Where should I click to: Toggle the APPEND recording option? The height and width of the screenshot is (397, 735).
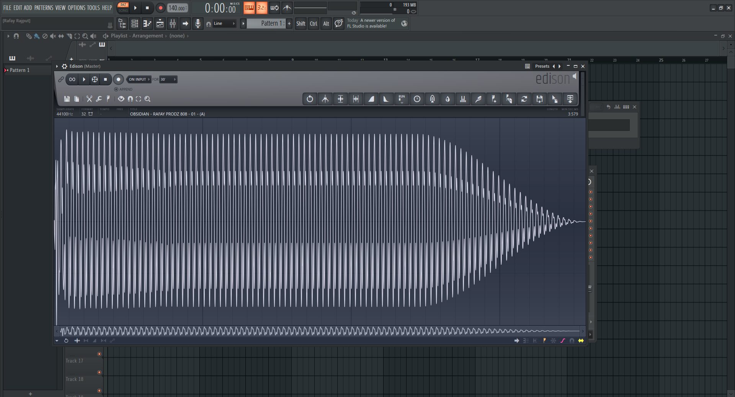tap(116, 89)
